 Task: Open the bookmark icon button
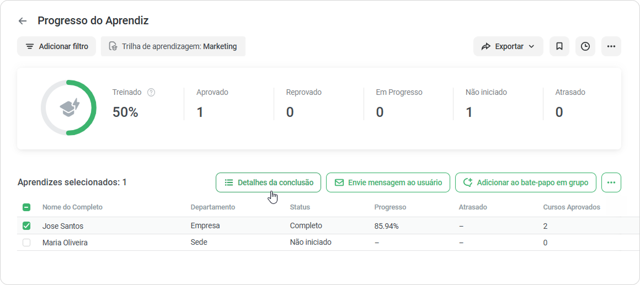coord(559,46)
